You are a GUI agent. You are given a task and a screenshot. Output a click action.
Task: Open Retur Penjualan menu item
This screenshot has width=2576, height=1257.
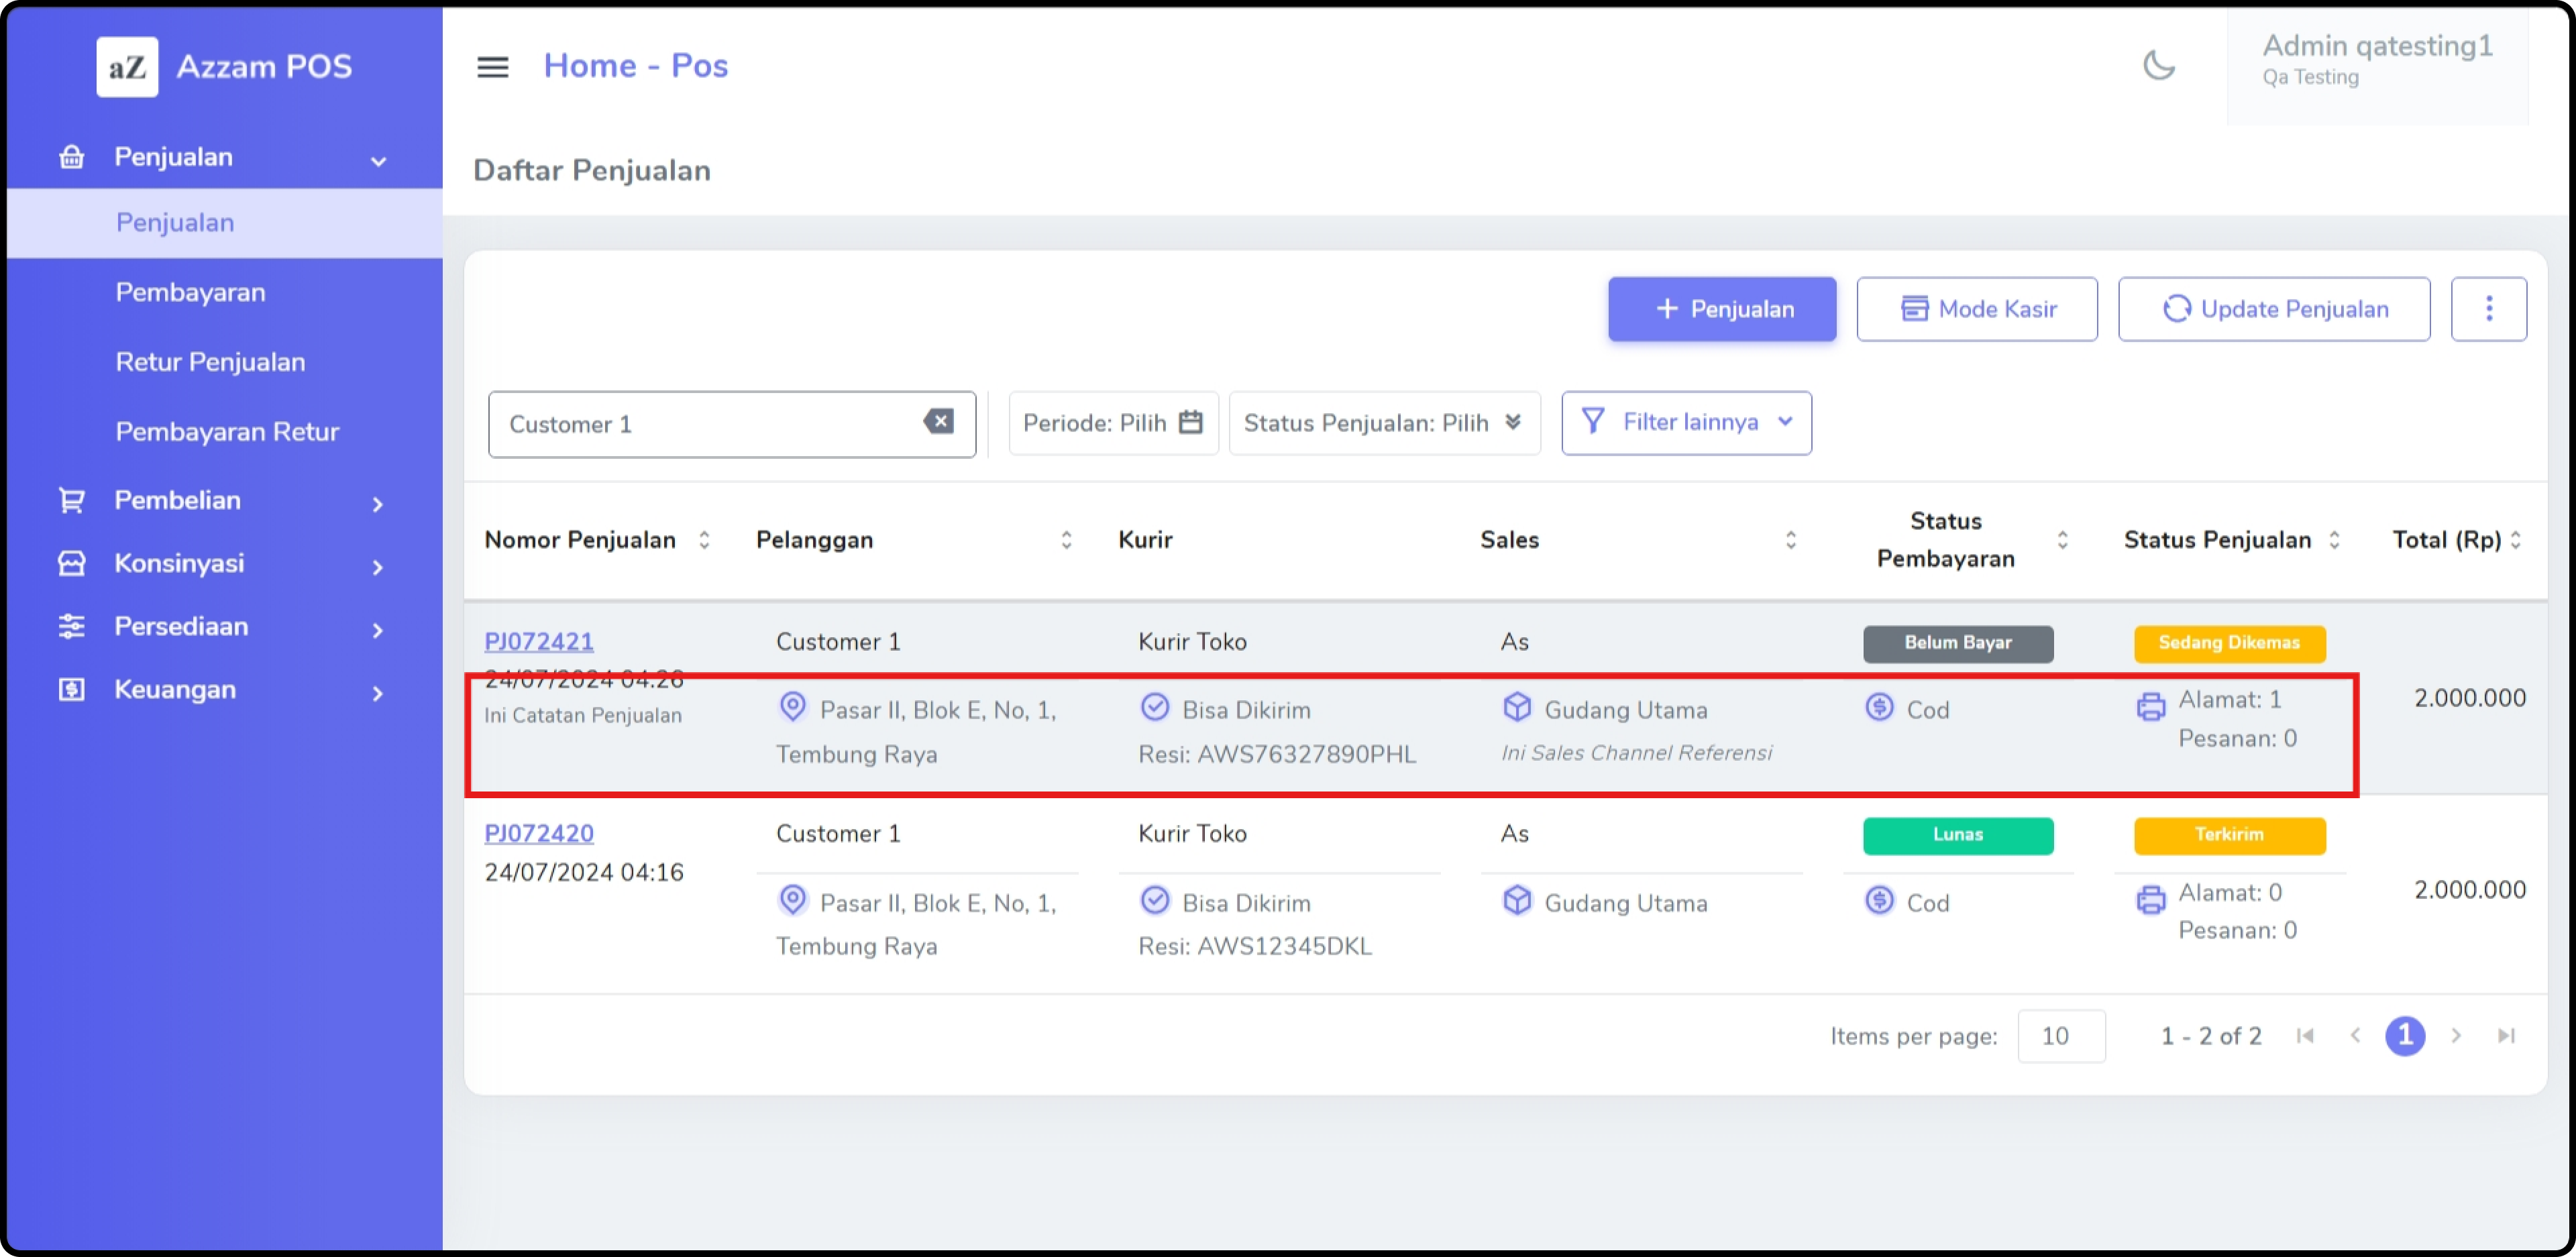[x=210, y=362]
